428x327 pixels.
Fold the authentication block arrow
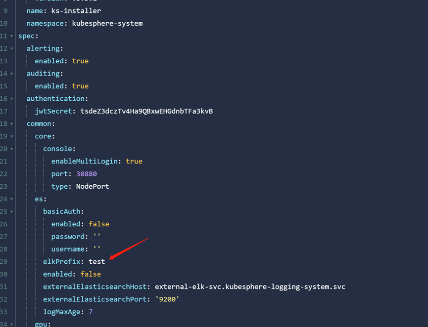pos(11,99)
